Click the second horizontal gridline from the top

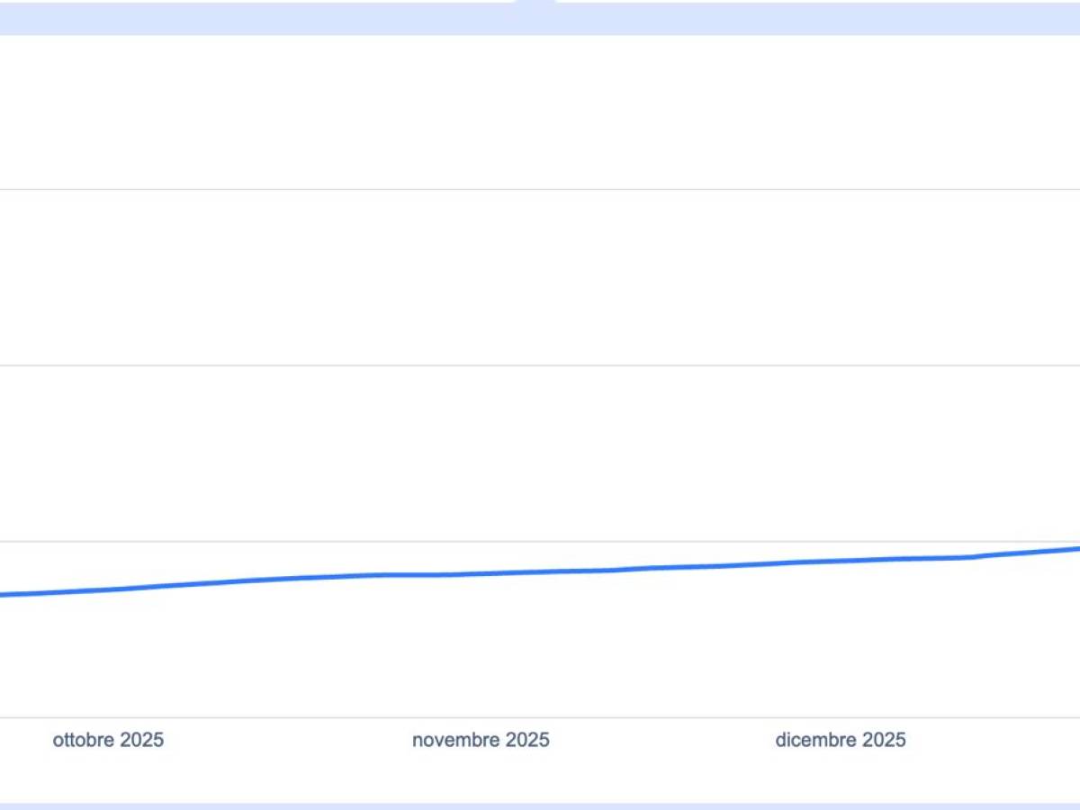click(x=540, y=365)
